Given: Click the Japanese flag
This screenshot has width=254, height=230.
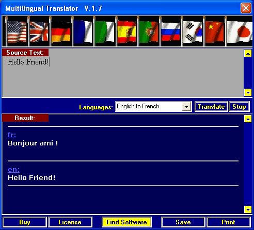Looking at the screenshot, I should (239, 31).
